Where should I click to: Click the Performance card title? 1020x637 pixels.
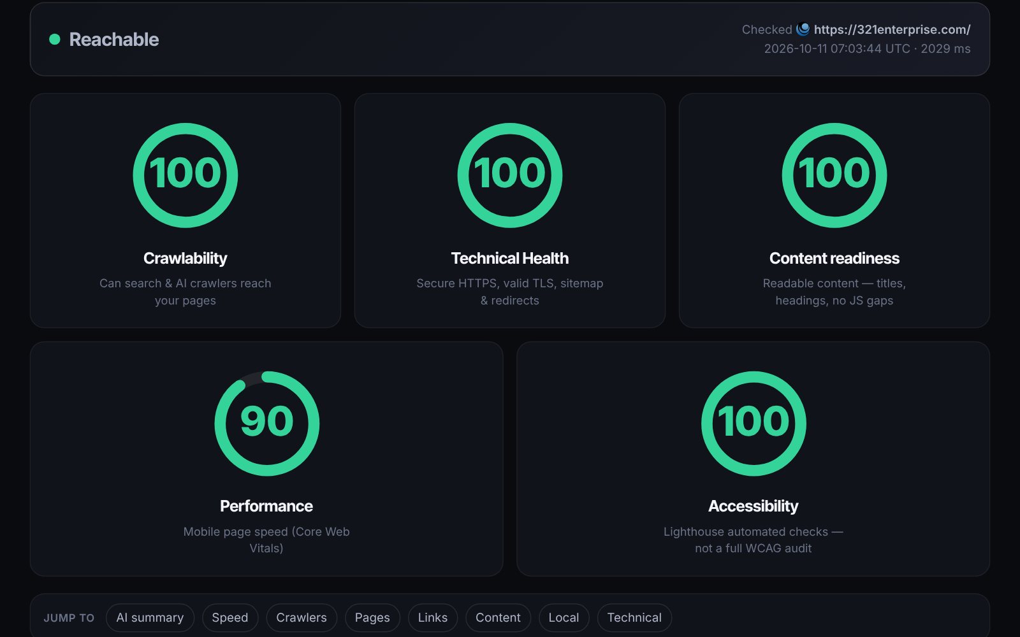266,506
